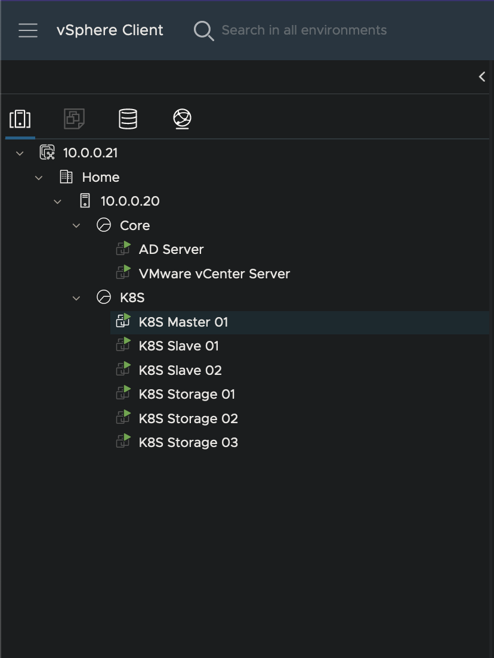
Task: Collapse the Core resource pool
Action: click(76, 226)
